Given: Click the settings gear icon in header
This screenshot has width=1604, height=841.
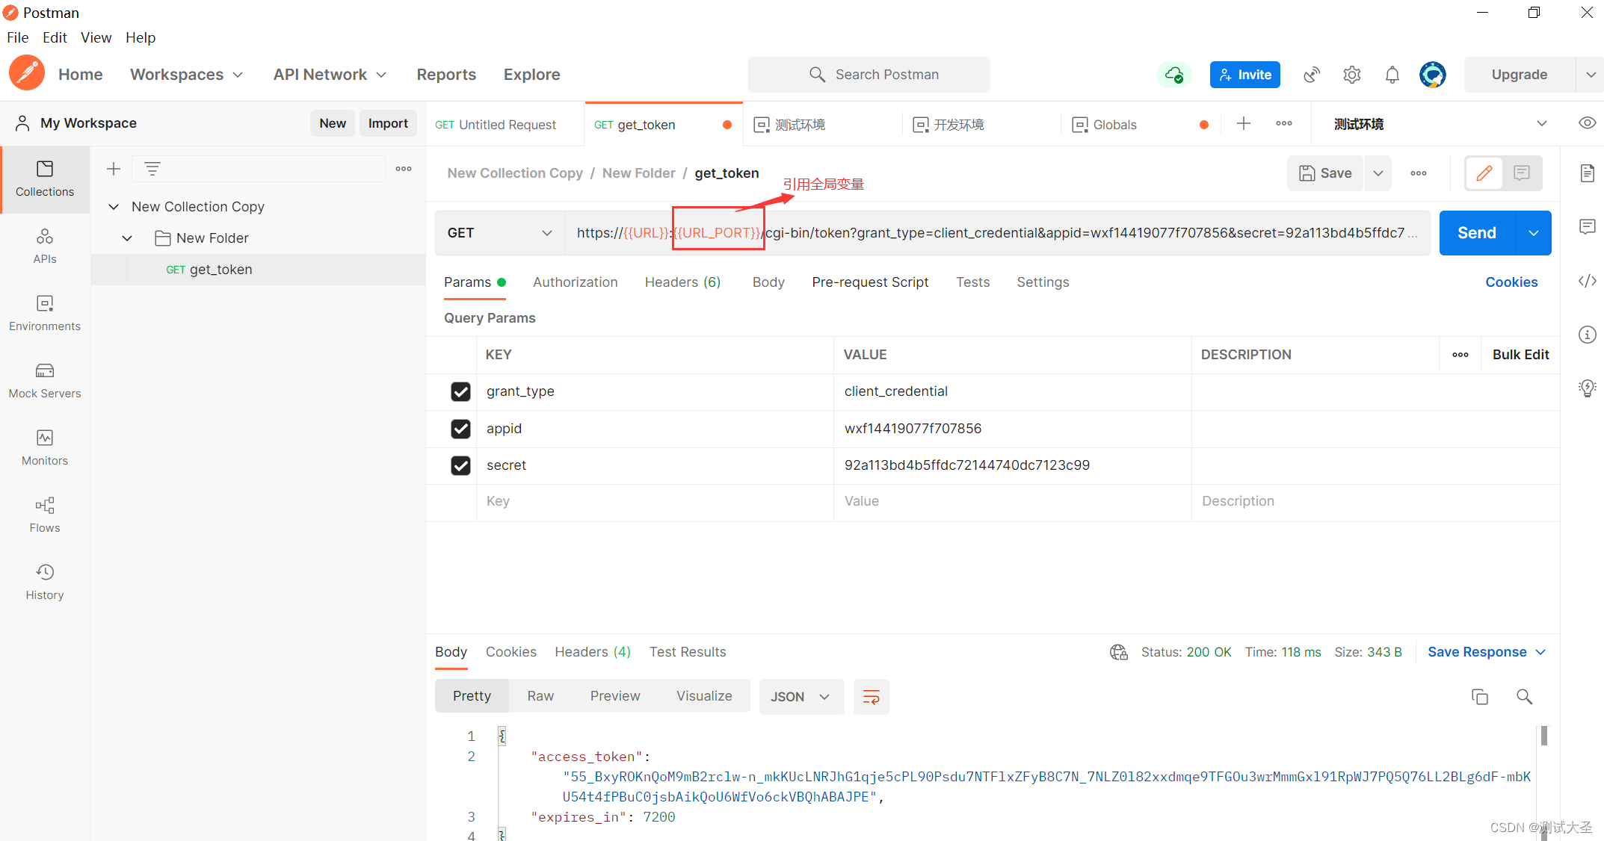Looking at the screenshot, I should [x=1351, y=75].
